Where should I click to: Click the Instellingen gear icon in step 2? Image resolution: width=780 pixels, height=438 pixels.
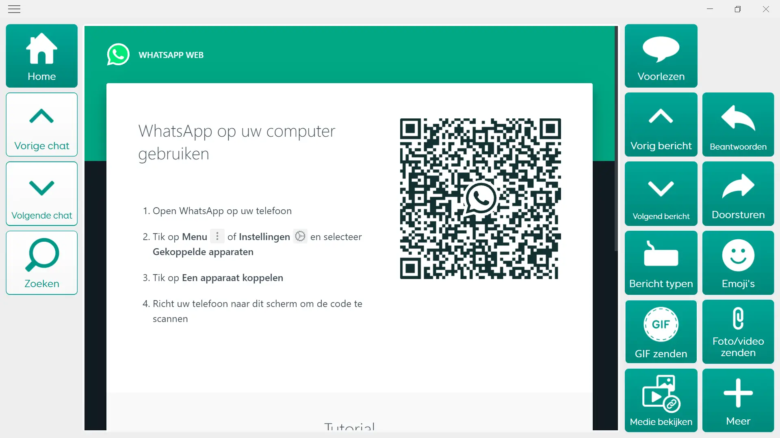tap(300, 236)
